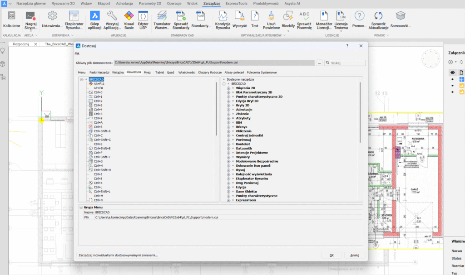Screen dimensions: 465x275
Task: Click Zarządzaj indywidualnymi dostosowywalnymi zmianami button
Action: point(119,255)
